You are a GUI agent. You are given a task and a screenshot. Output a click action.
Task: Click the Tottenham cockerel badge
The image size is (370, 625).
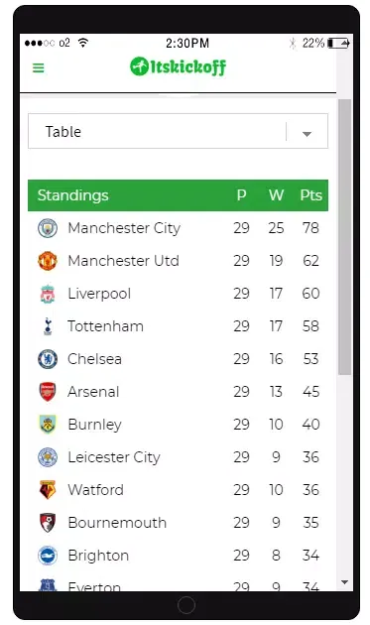point(48,326)
